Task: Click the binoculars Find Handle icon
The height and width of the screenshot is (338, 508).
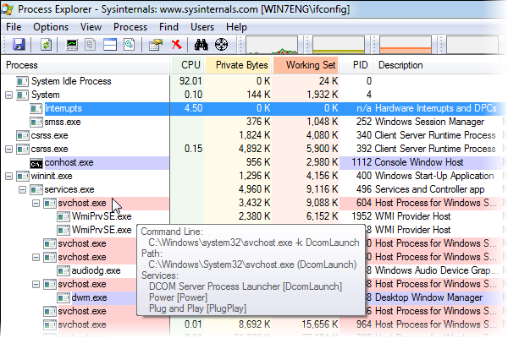Action: coord(202,44)
